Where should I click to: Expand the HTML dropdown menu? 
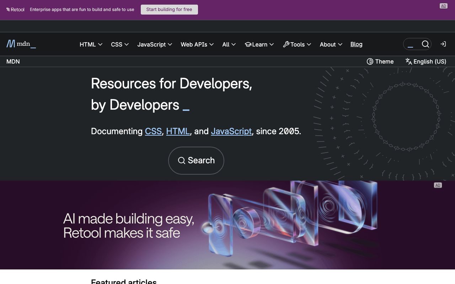91,44
